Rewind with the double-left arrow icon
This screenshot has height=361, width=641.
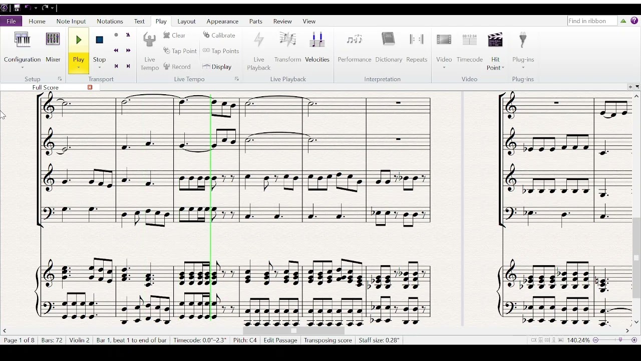[116, 51]
